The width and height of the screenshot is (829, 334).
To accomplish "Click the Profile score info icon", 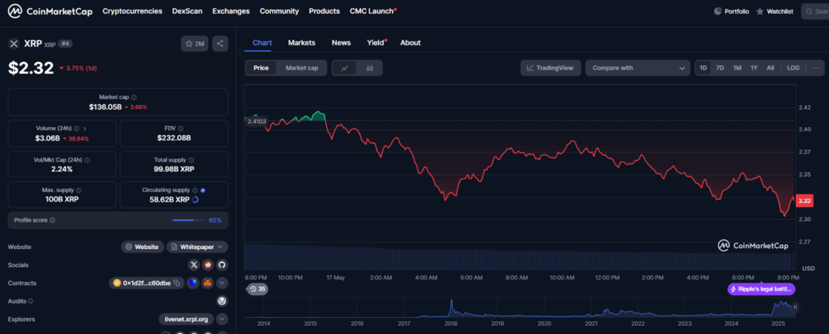I will [53, 221].
